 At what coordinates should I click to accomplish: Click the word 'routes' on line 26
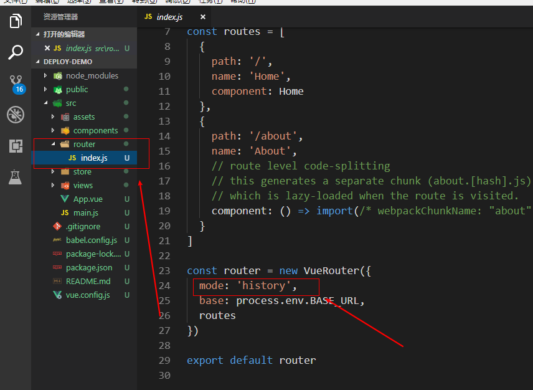217,315
